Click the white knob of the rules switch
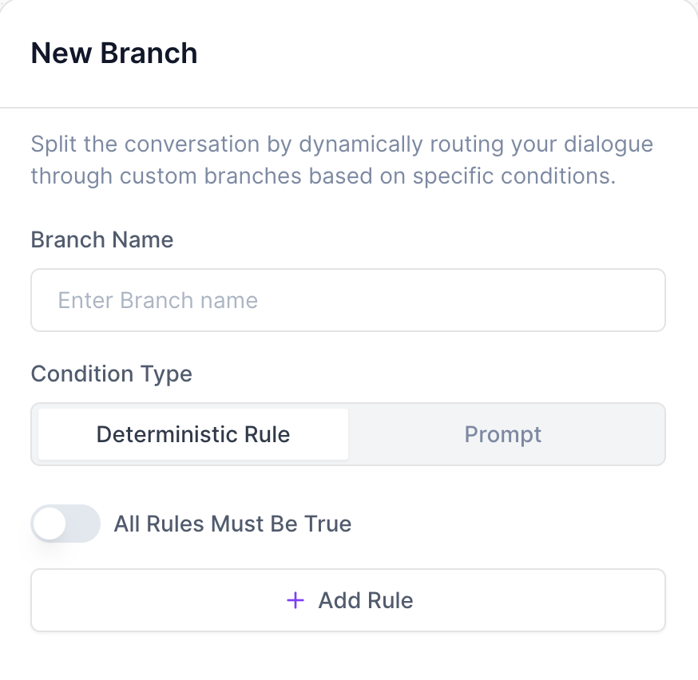The height and width of the screenshot is (680, 698). [x=50, y=524]
